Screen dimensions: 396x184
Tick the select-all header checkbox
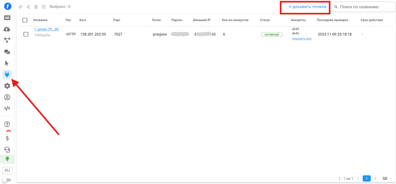[25, 20]
